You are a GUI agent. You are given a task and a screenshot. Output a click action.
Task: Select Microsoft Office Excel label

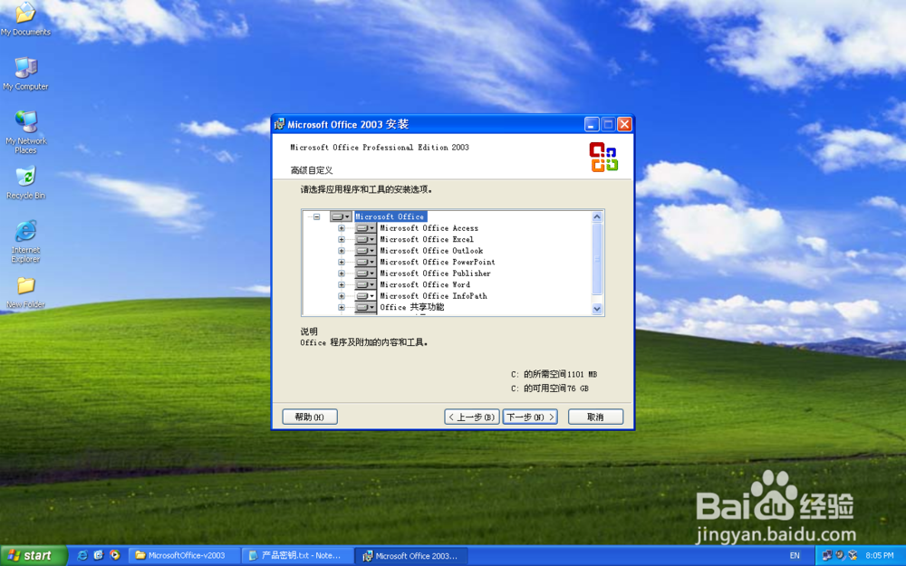pos(427,239)
